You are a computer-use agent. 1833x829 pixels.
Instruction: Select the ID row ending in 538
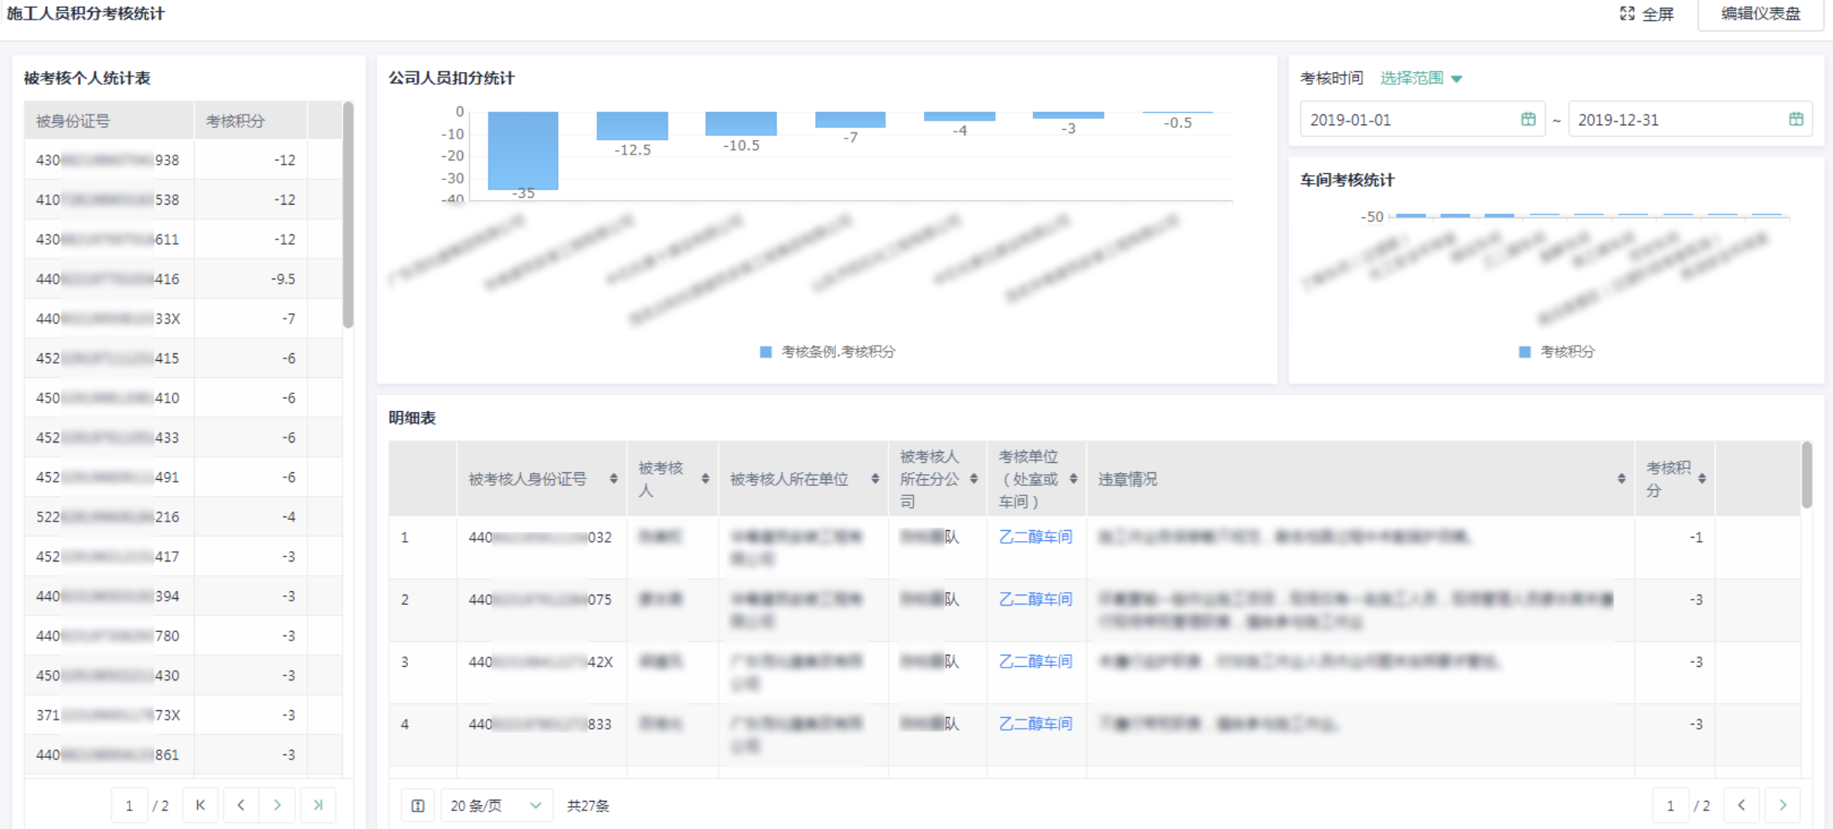pos(183,200)
